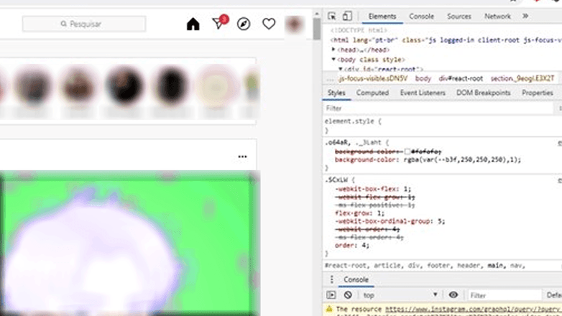Show more DevTools tabs chevron
Screen dimensions: 562x316
[x=525, y=16]
